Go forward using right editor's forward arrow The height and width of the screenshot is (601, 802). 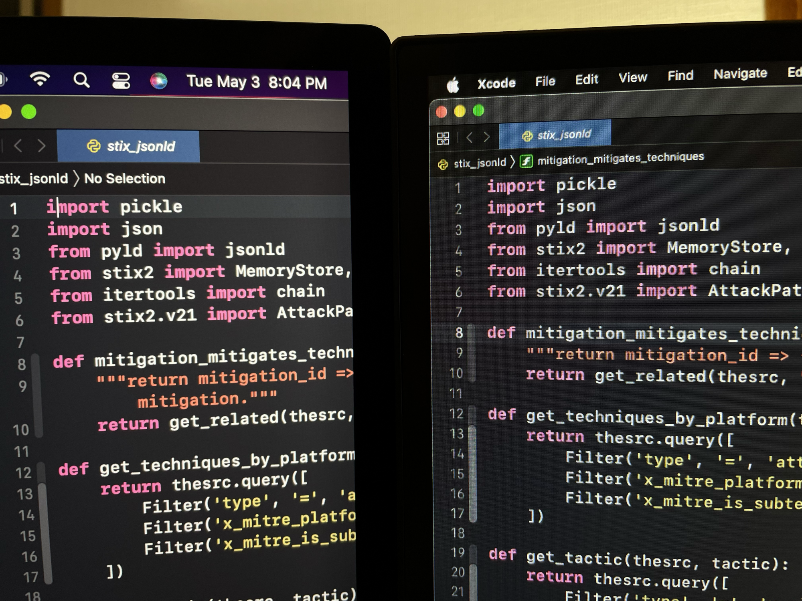pyautogui.click(x=487, y=137)
